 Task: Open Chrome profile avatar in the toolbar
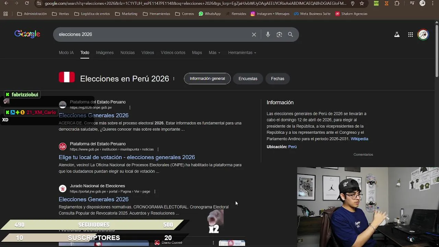click(423, 3)
